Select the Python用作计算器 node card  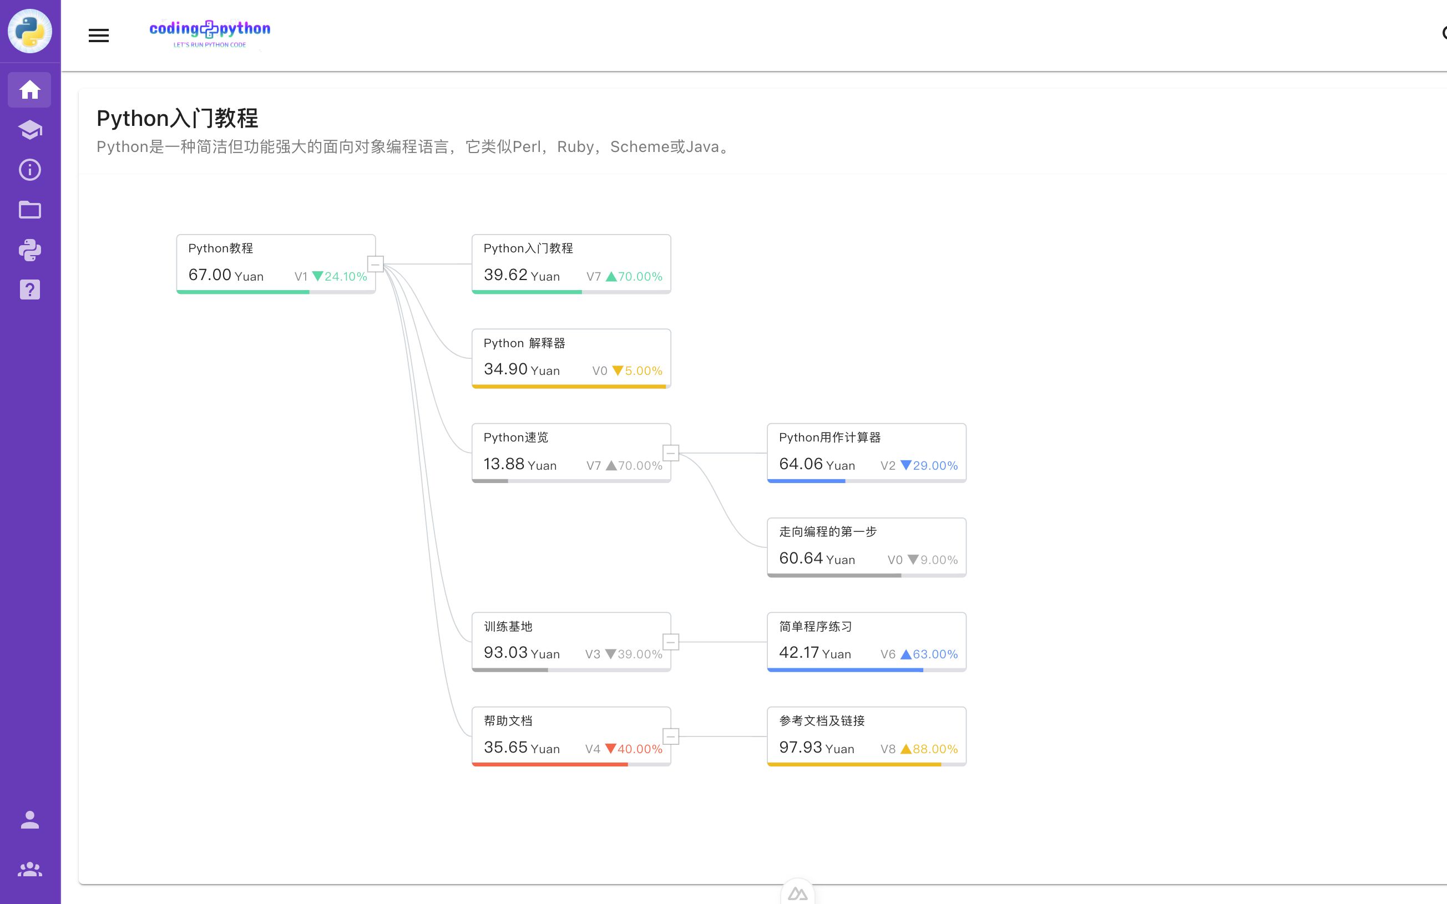[x=867, y=453]
